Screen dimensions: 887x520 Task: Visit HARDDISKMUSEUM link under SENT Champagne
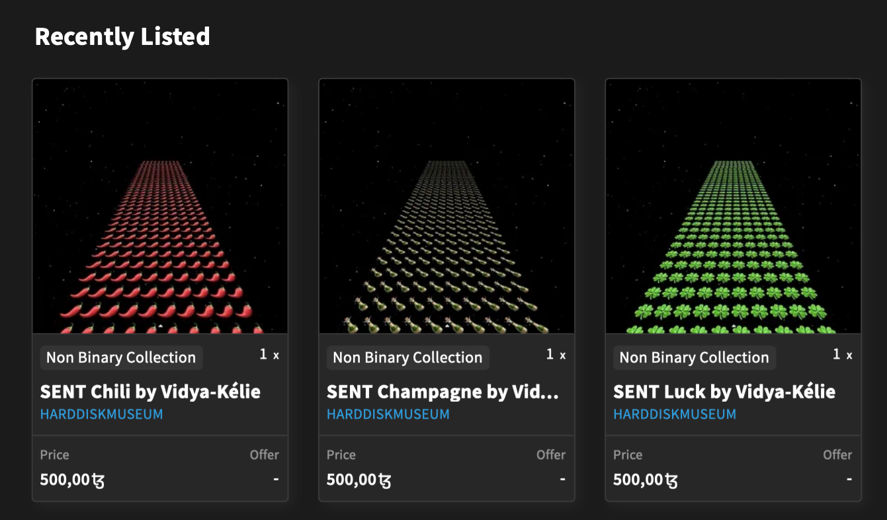point(388,414)
